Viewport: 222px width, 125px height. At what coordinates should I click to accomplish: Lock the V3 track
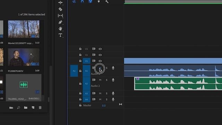(80, 49)
